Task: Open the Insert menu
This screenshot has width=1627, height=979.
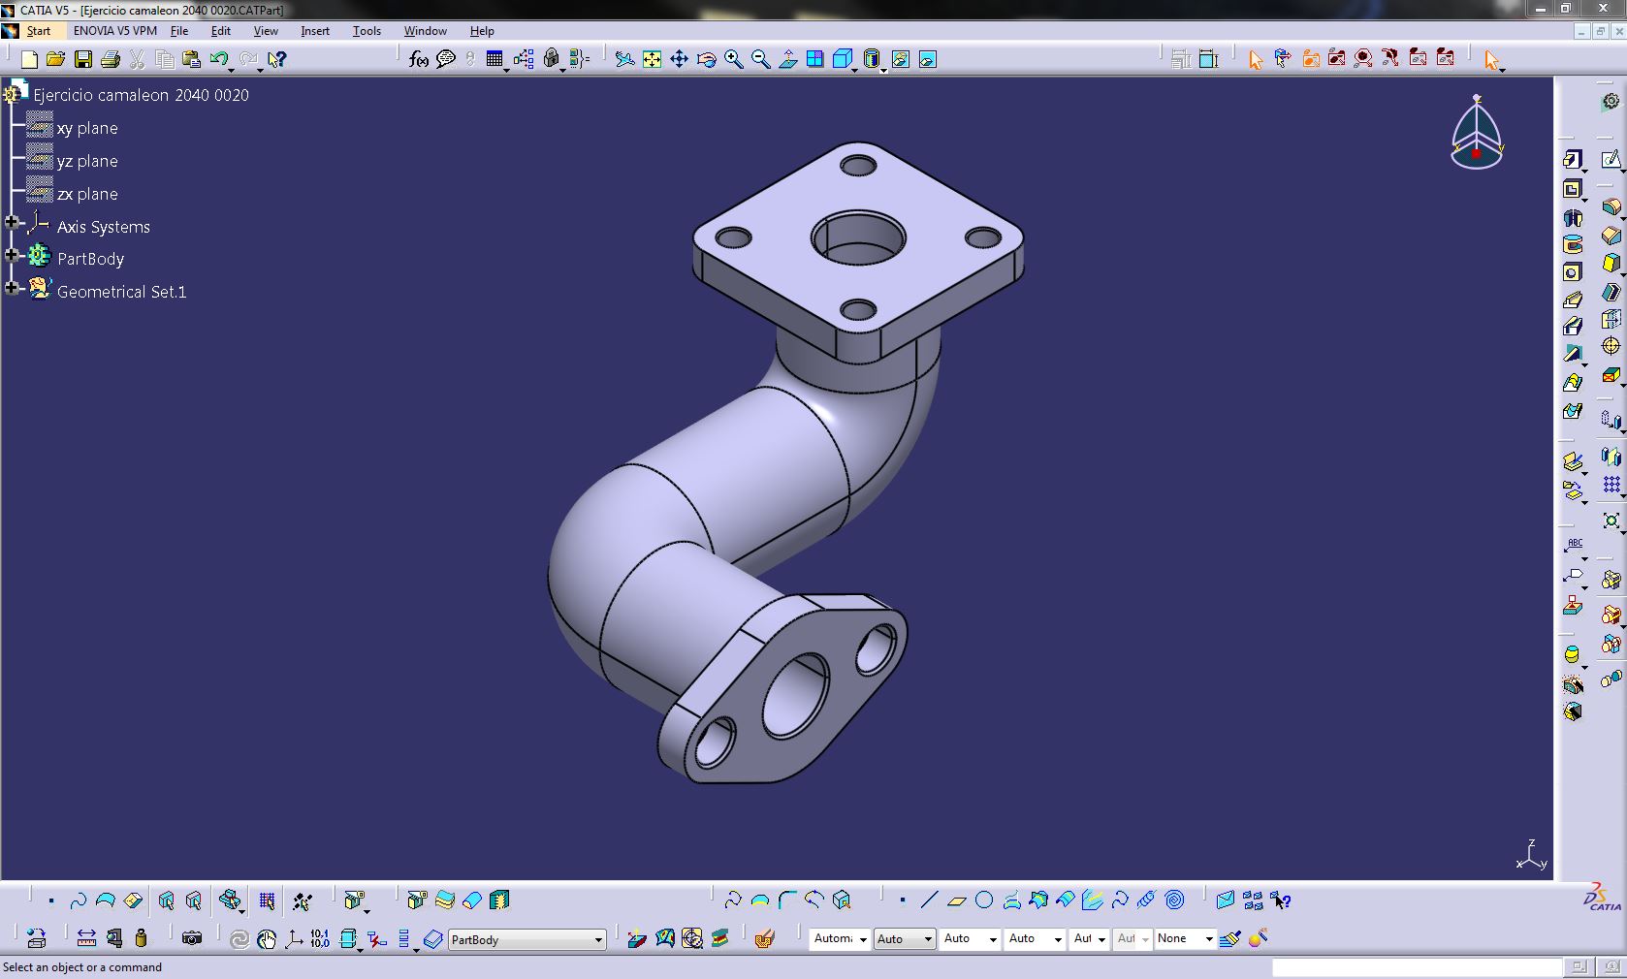Action: click(315, 31)
